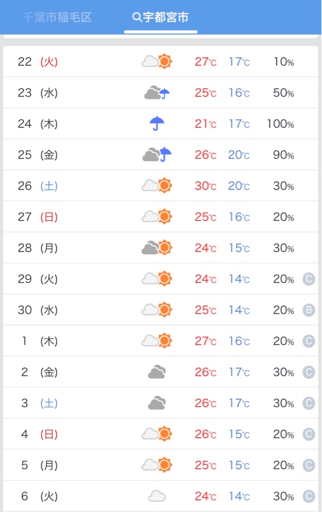The image size is (322, 512).
Task: Click the cloud and umbrella icon for the 23rd
Action: pos(157,93)
